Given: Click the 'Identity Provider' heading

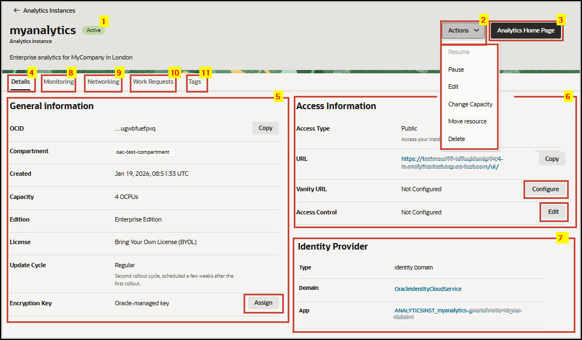Looking at the screenshot, I should click(x=332, y=247).
